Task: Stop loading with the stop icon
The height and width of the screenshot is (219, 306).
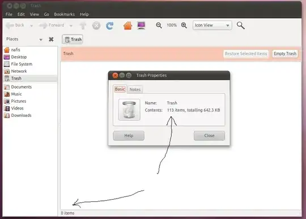Action: (x=96, y=26)
